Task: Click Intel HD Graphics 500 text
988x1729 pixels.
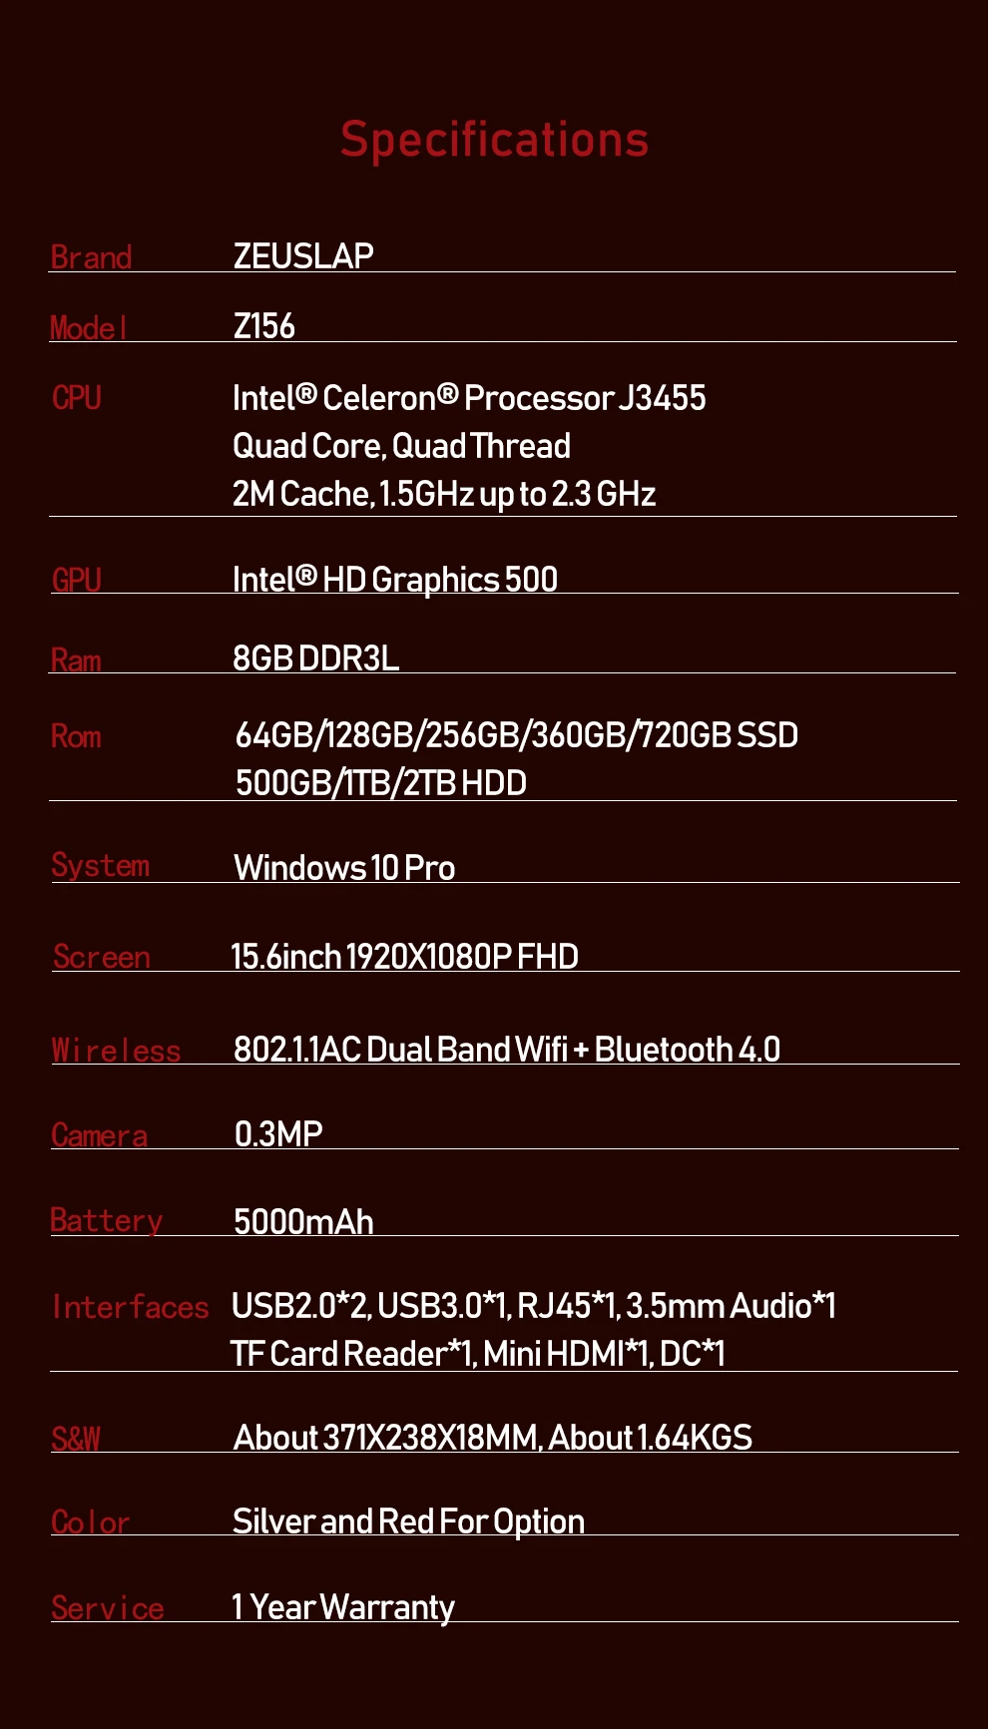Action: [395, 580]
